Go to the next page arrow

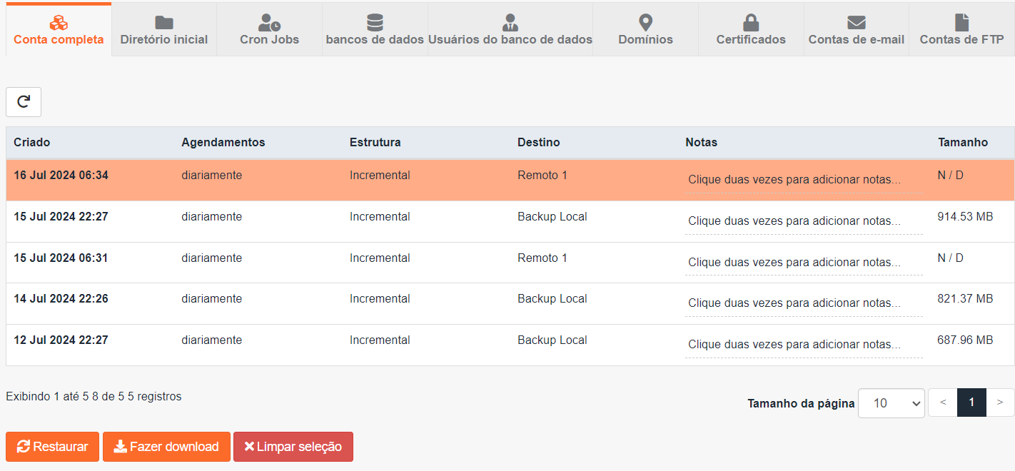(x=1000, y=402)
